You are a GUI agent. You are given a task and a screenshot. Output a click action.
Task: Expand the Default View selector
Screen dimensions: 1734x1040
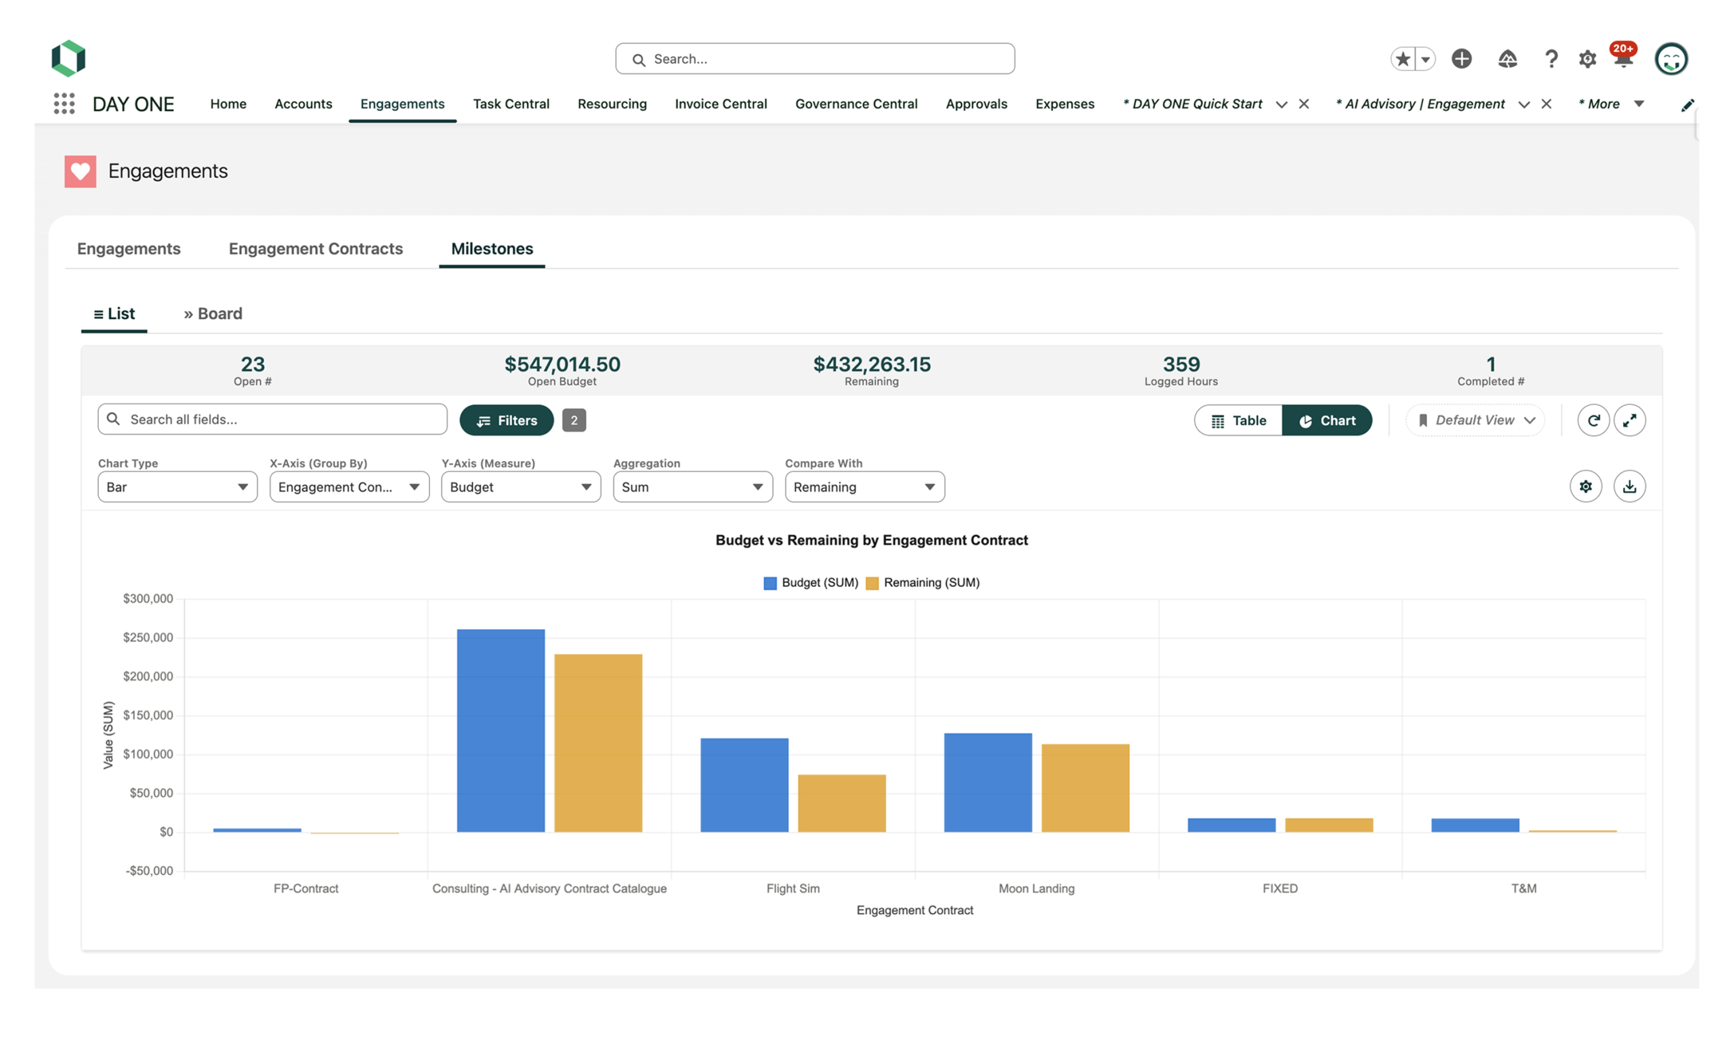pos(1475,420)
